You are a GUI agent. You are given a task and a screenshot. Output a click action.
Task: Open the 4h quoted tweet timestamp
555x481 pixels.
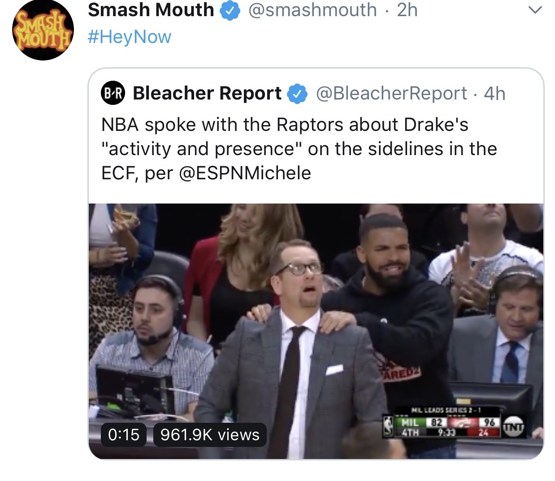[494, 93]
